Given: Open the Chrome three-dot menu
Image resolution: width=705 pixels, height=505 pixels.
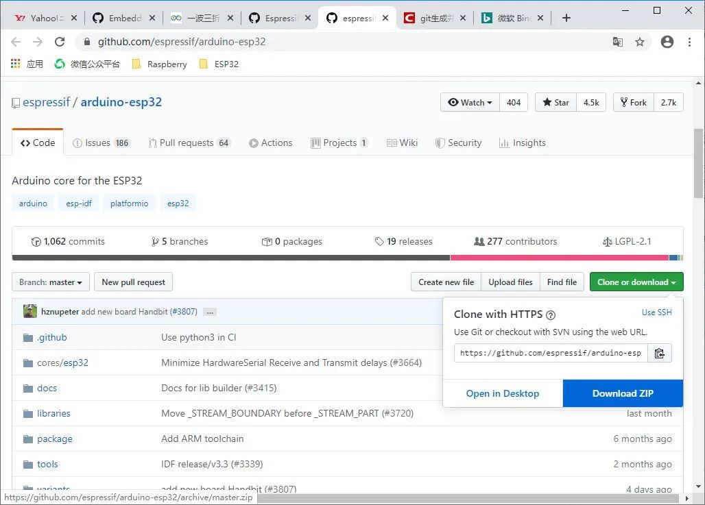Looking at the screenshot, I should (689, 42).
